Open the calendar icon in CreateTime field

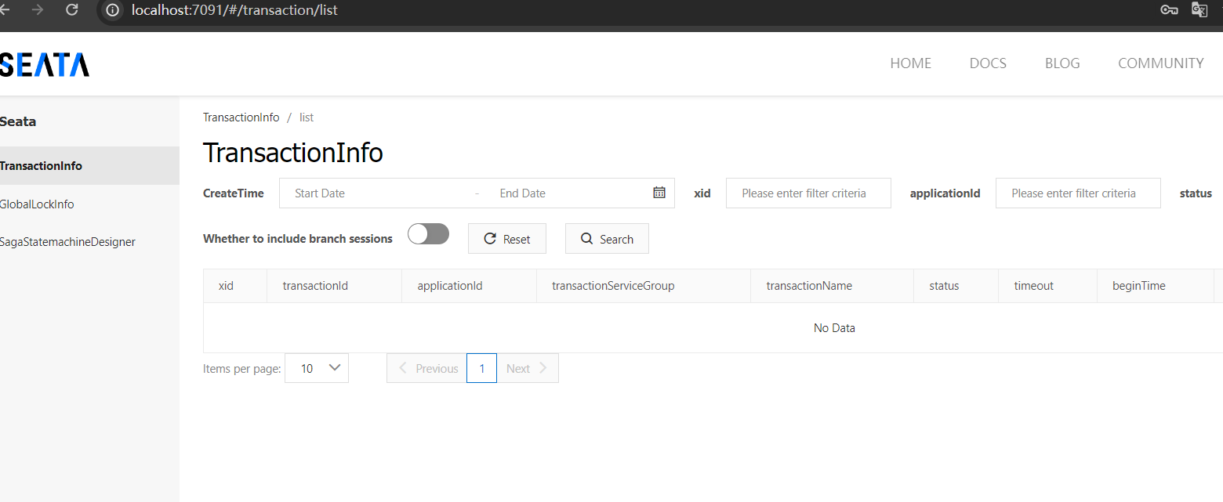(x=659, y=193)
